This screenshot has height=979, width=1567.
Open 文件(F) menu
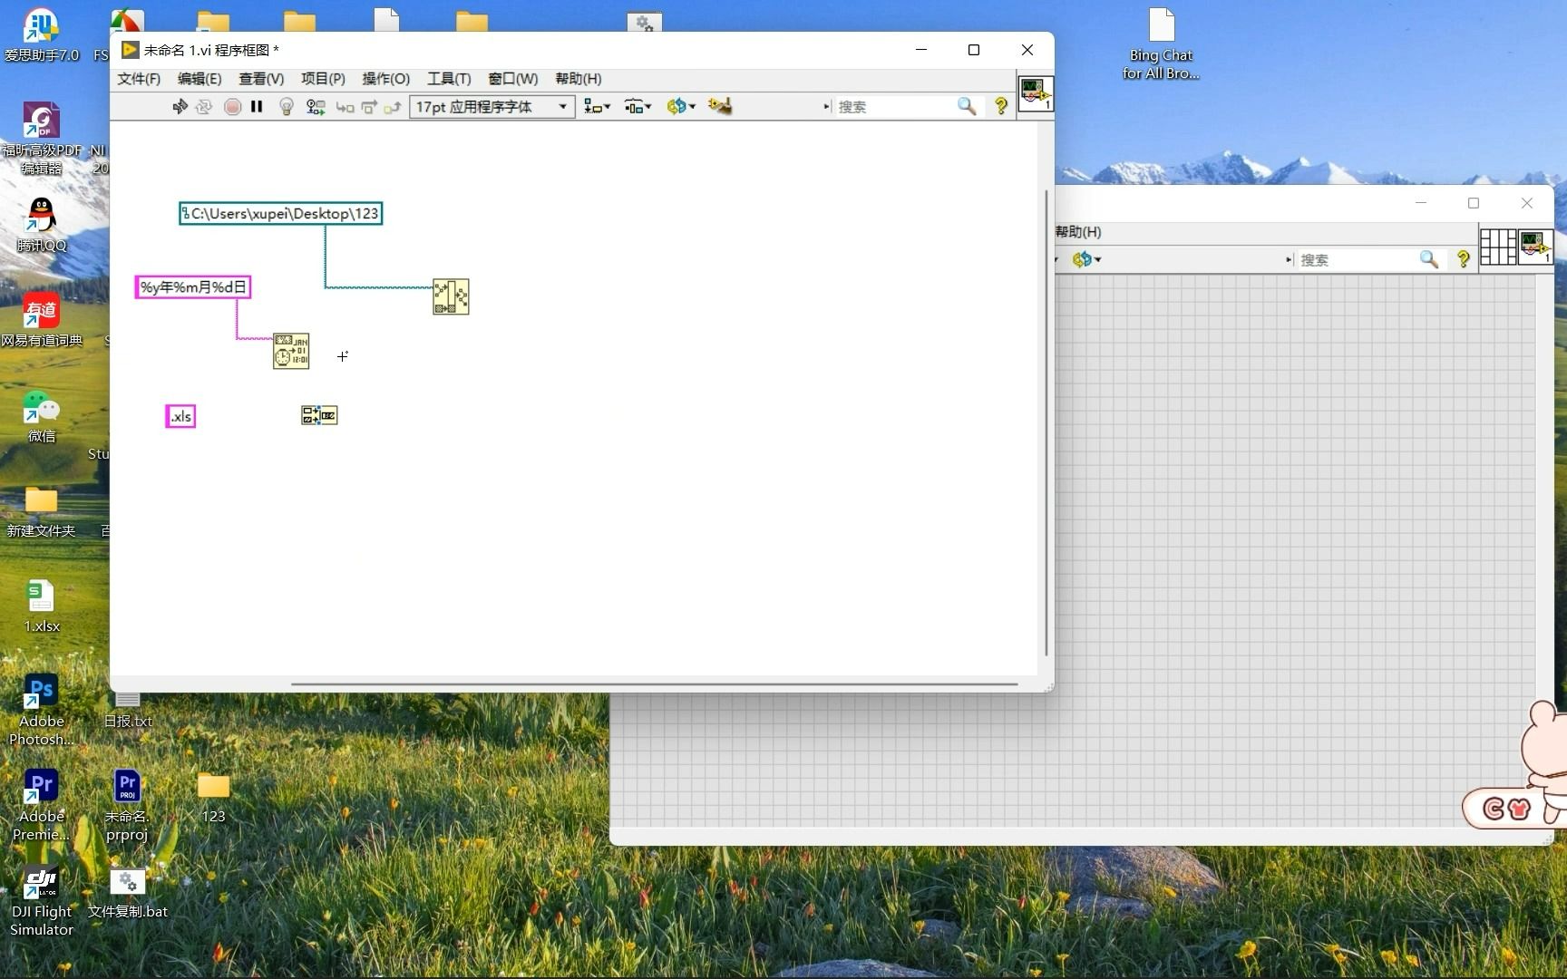pyautogui.click(x=139, y=79)
